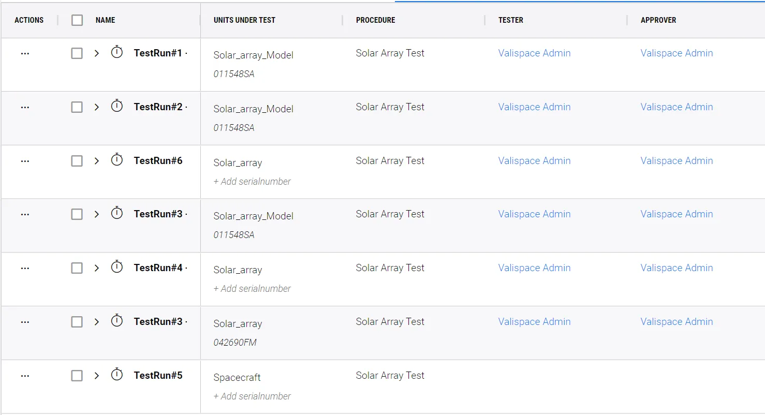Expand the TestRun#6 row details

pos(97,161)
